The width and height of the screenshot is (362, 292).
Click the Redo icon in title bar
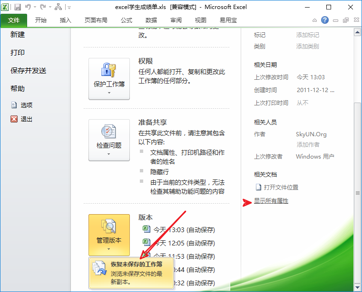(43, 7)
